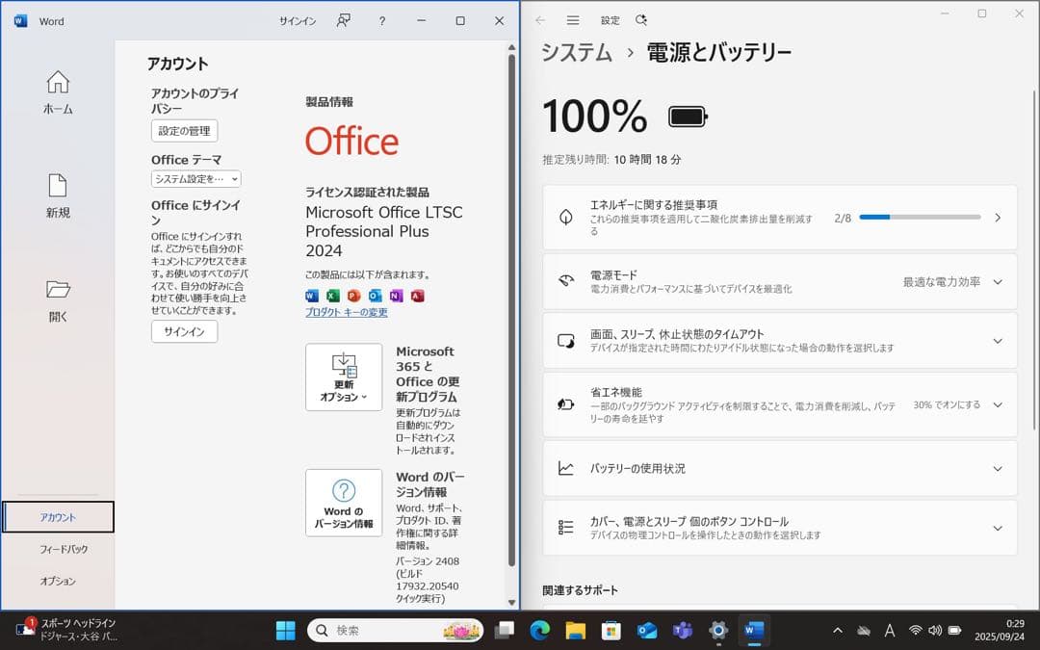Click the Outlook product icon under Office
The width and height of the screenshot is (1040, 650).
click(x=376, y=296)
